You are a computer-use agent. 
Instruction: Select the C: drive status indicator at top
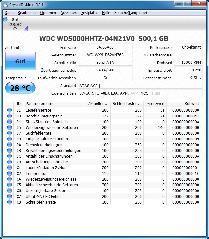click(15, 24)
